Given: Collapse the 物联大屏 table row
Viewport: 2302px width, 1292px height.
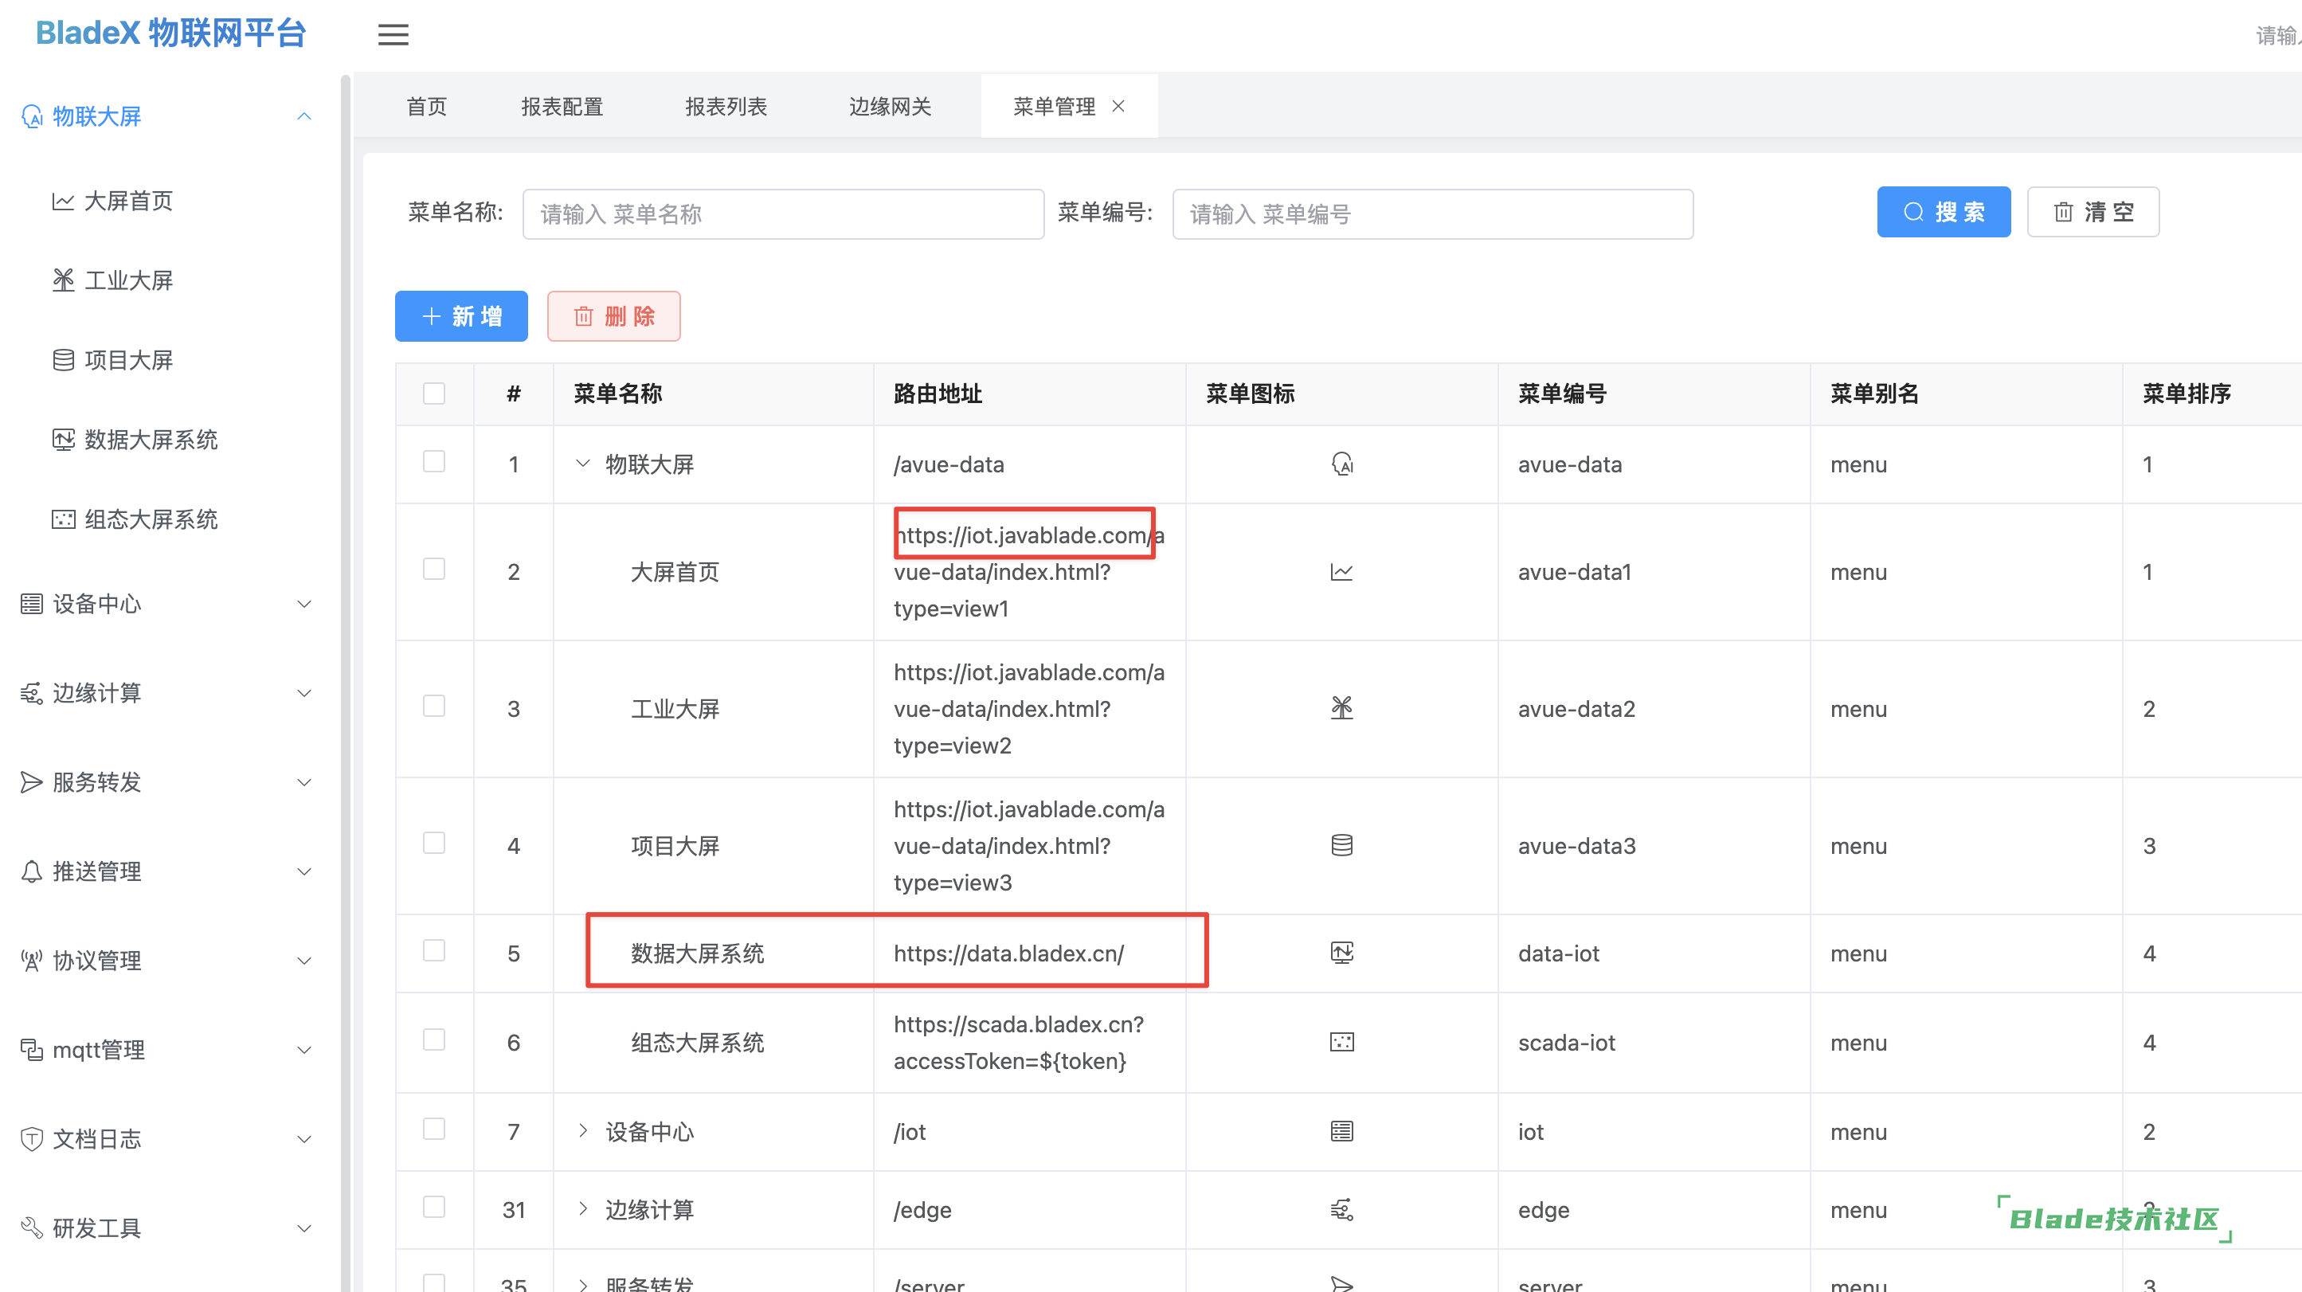Looking at the screenshot, I should (x=582, y=464).
